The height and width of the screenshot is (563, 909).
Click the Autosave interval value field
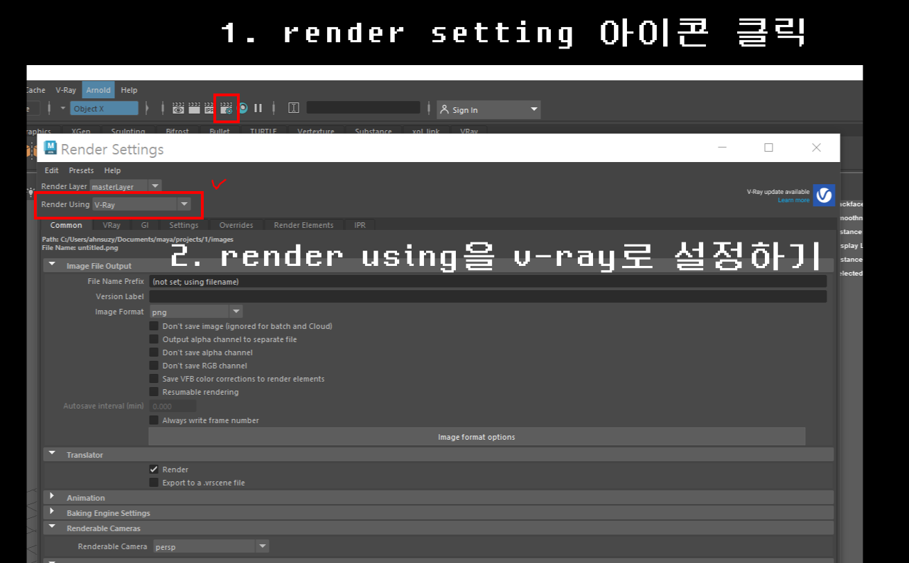click(173, 406)
